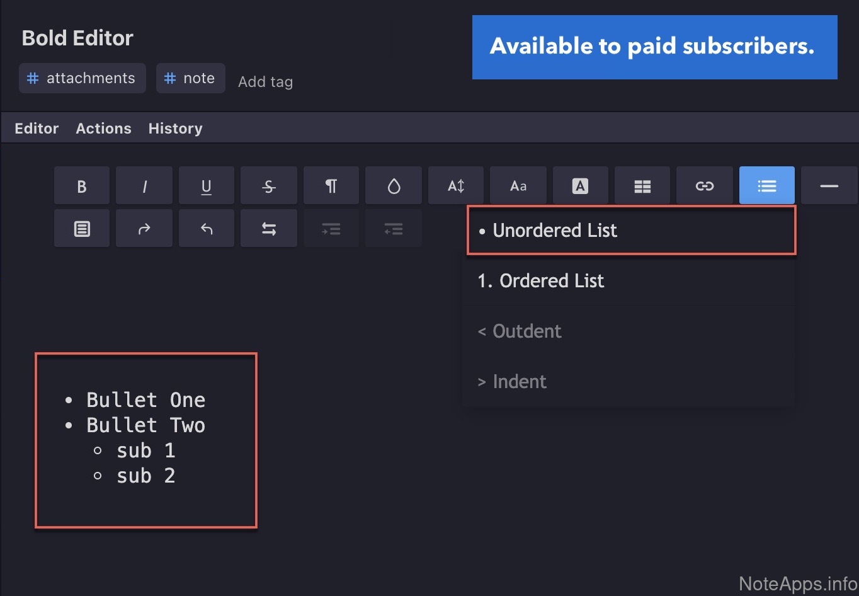Insert a table using table icon

pos(642,186)
